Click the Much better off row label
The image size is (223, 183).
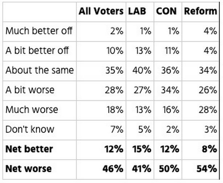click(x=39, y=31)
